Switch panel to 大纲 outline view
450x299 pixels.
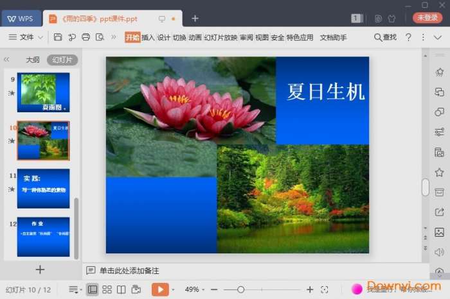(x=32, y=60)
